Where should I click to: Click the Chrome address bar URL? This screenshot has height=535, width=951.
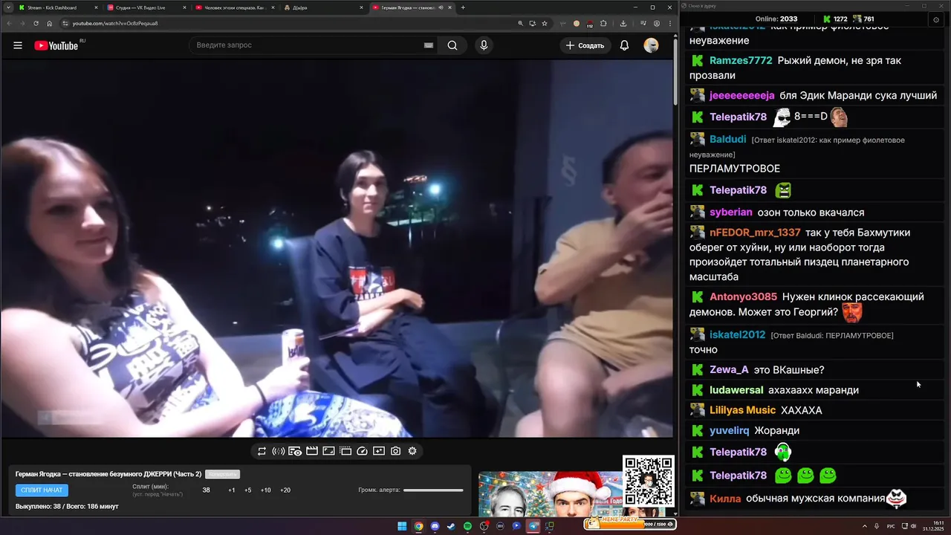click(x=115, y=23)
